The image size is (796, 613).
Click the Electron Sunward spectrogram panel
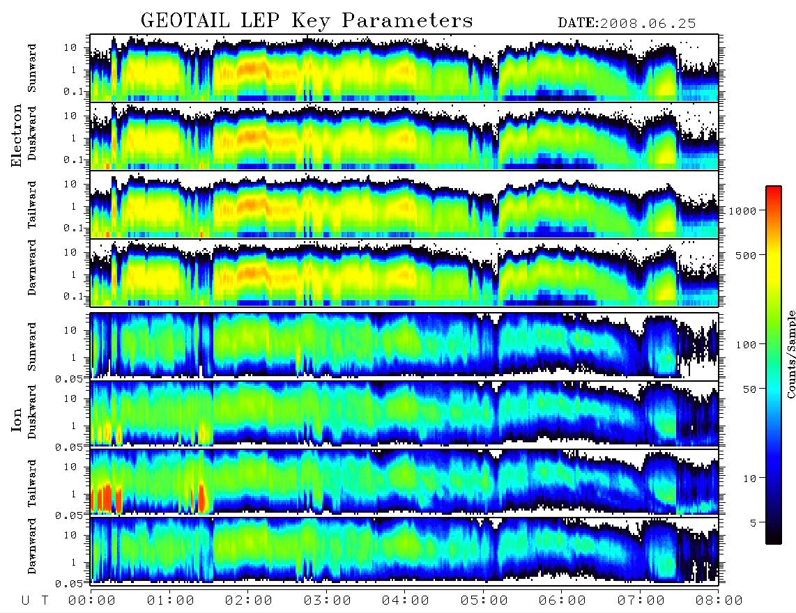pos(404,68)
